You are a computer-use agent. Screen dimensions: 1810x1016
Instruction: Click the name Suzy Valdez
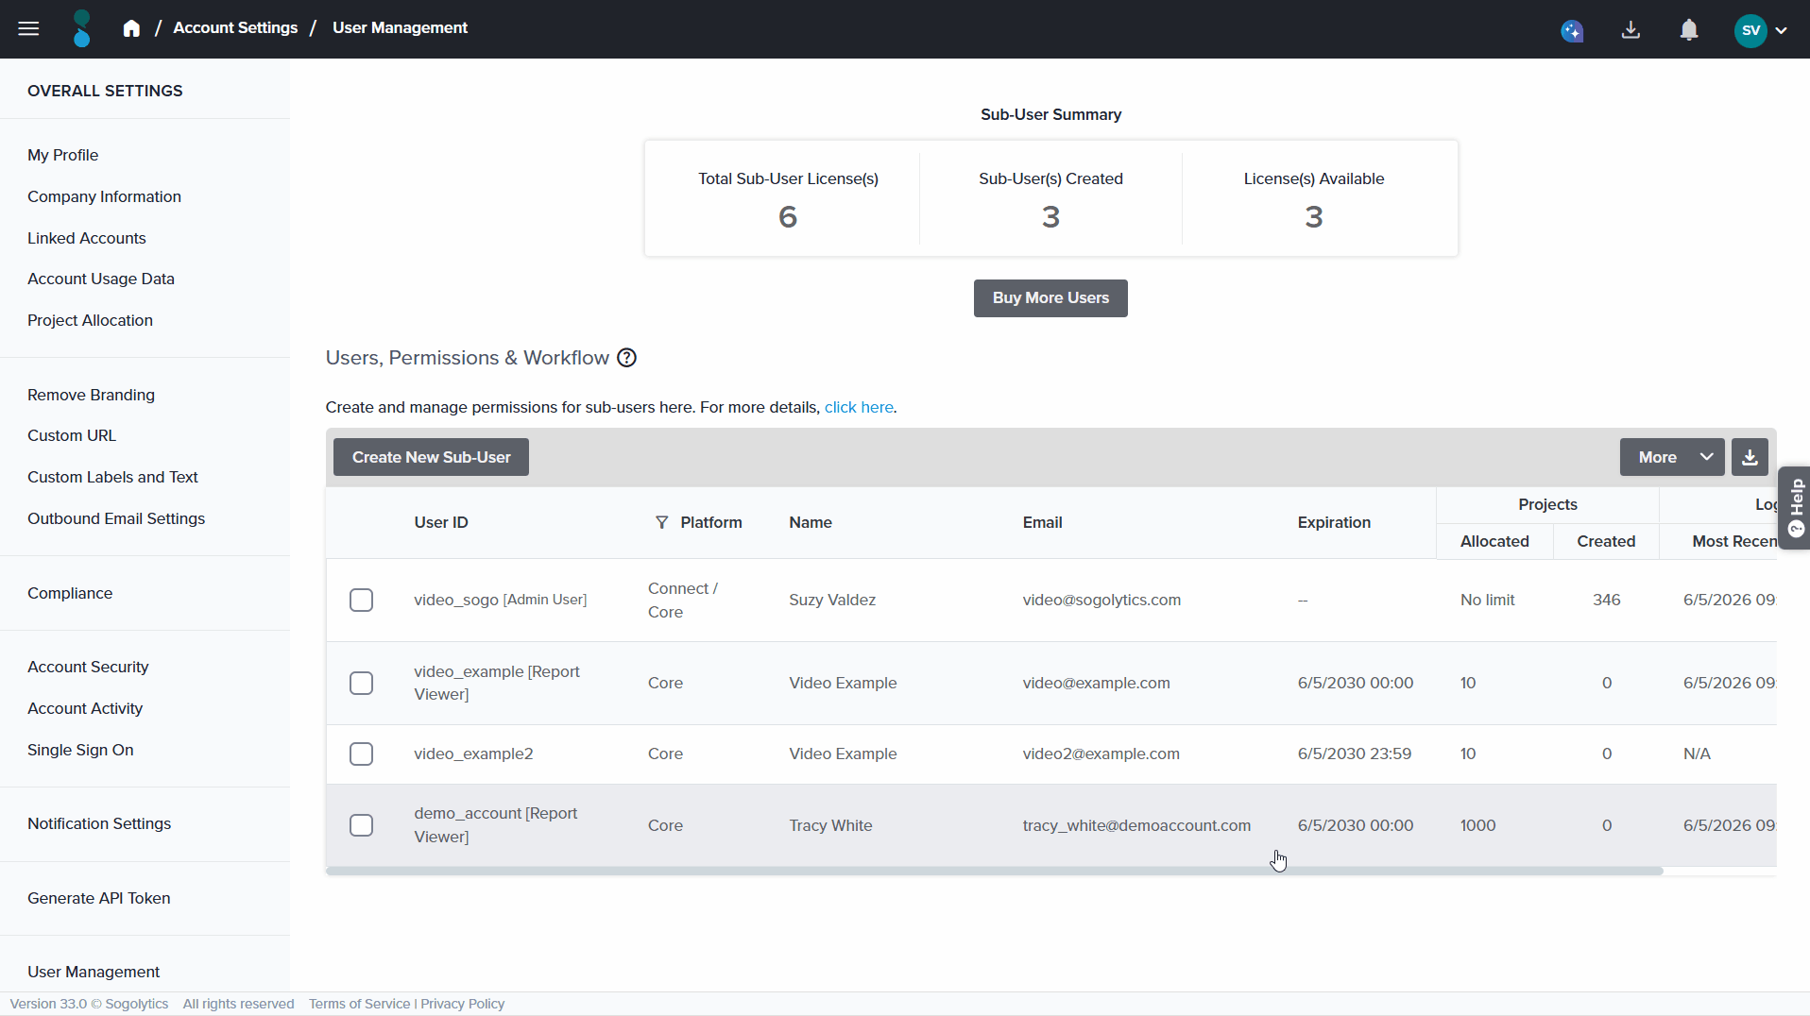[x=832, y=600]
